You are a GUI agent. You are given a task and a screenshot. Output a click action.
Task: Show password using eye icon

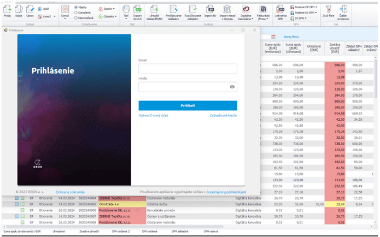pos(232,87)
